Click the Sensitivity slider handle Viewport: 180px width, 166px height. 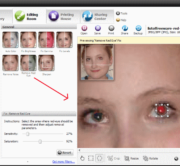click(28, 134)
